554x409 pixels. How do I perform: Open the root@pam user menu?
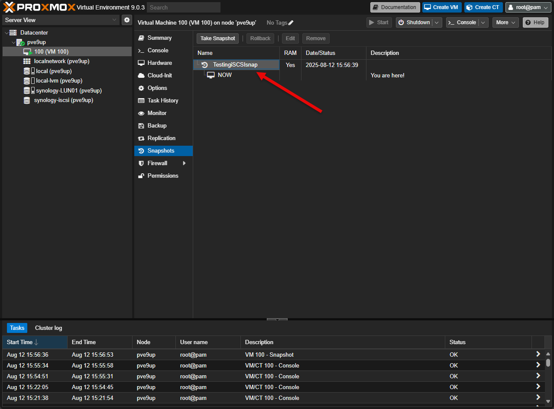(x=528, y=7)
